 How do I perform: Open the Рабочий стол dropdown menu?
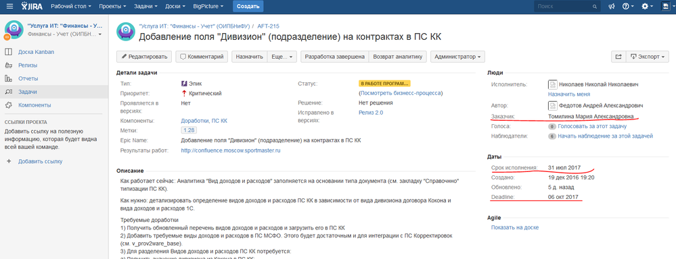(x=71, y=7)
